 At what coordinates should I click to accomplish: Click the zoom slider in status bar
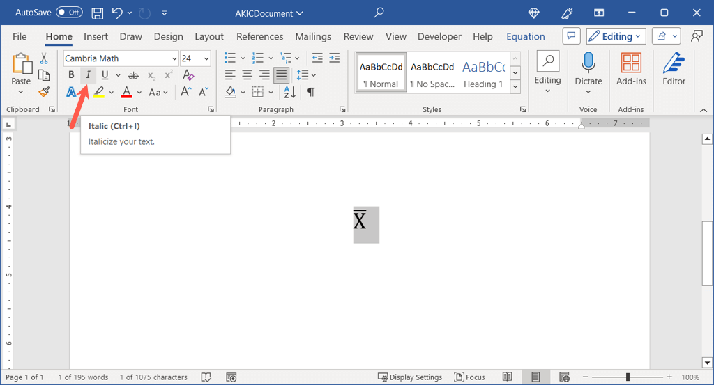[x=628, y=377]
